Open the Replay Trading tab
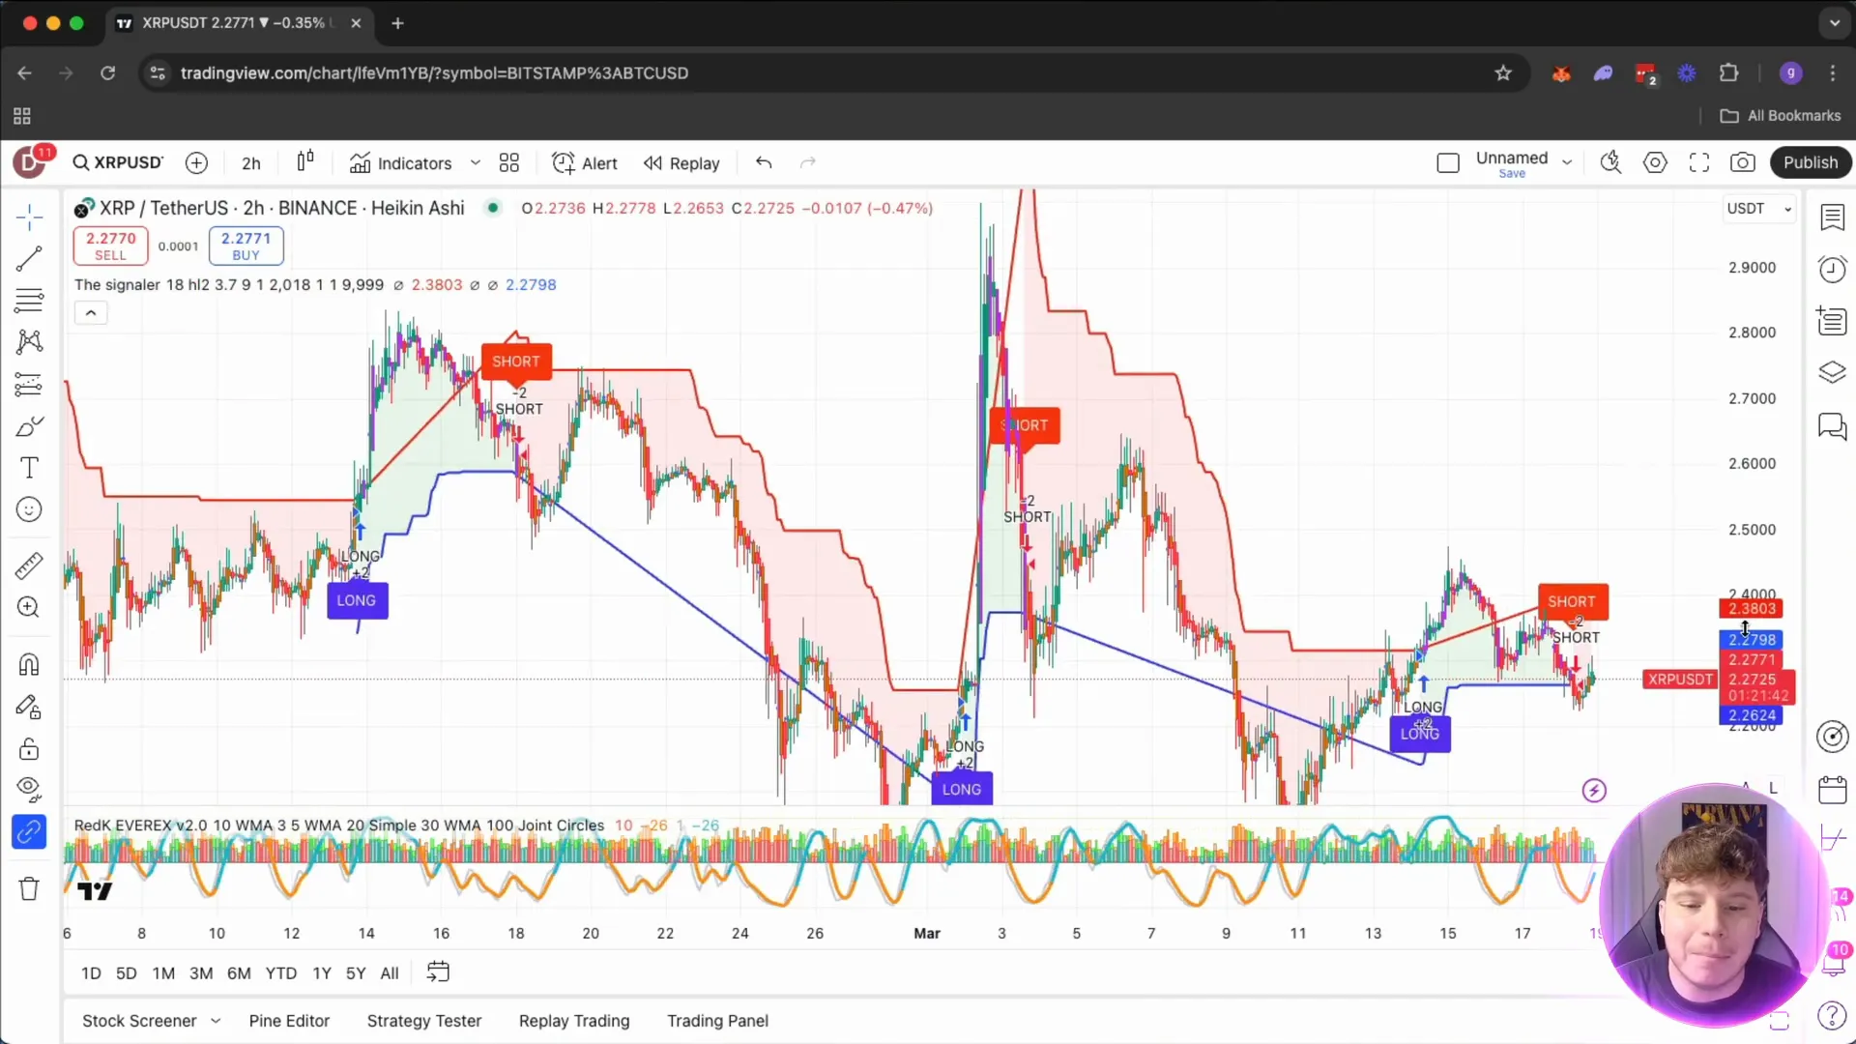Viewport: 1856px width, 1044px height. pos(574,1021)
